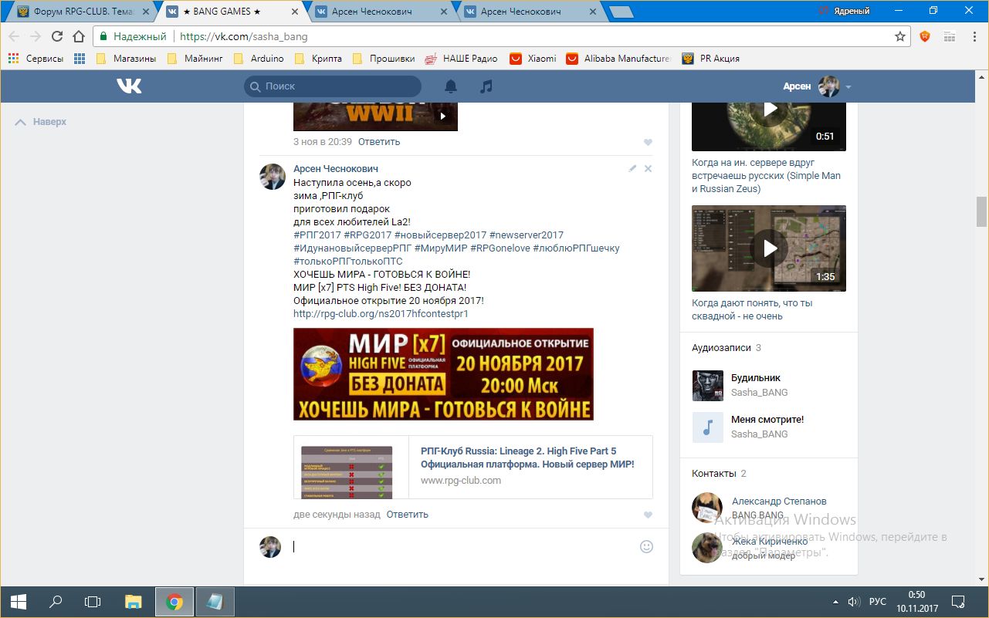The image size is (989, 618).
Task: Open contact Александр Степанов
Action: point(779,501)
